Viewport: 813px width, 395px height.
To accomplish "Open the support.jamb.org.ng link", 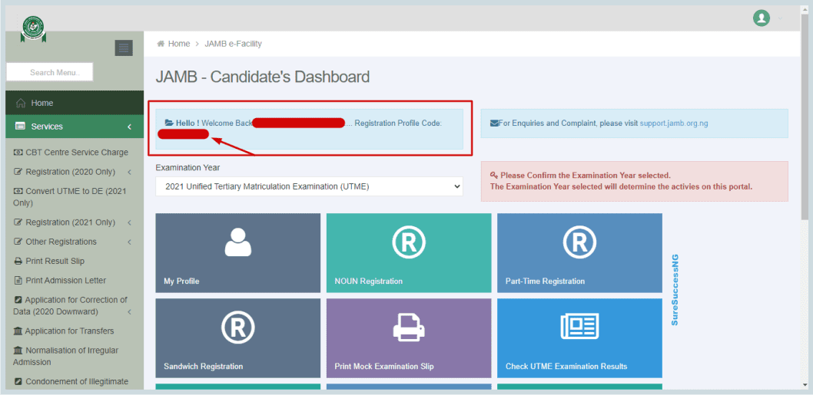I will (x=673, y=123).
